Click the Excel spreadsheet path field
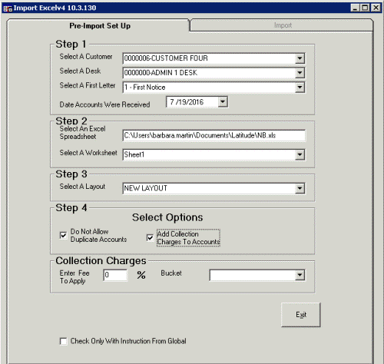The height and width of the screenshot is (364, 384). (x=214, y=135)
